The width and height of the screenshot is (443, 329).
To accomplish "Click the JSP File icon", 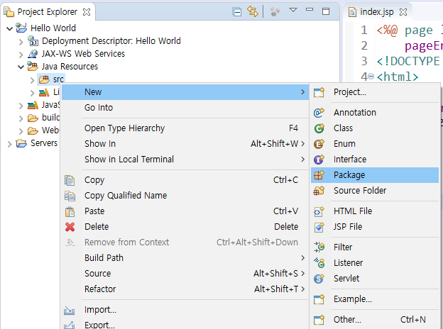I will pyautogui.click(x=319, y=227).
